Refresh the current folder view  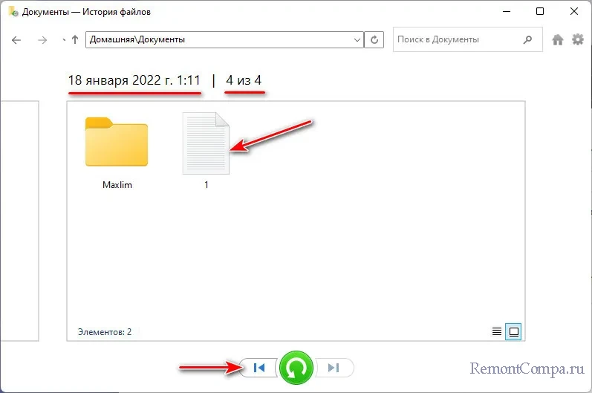coord(376,40)
